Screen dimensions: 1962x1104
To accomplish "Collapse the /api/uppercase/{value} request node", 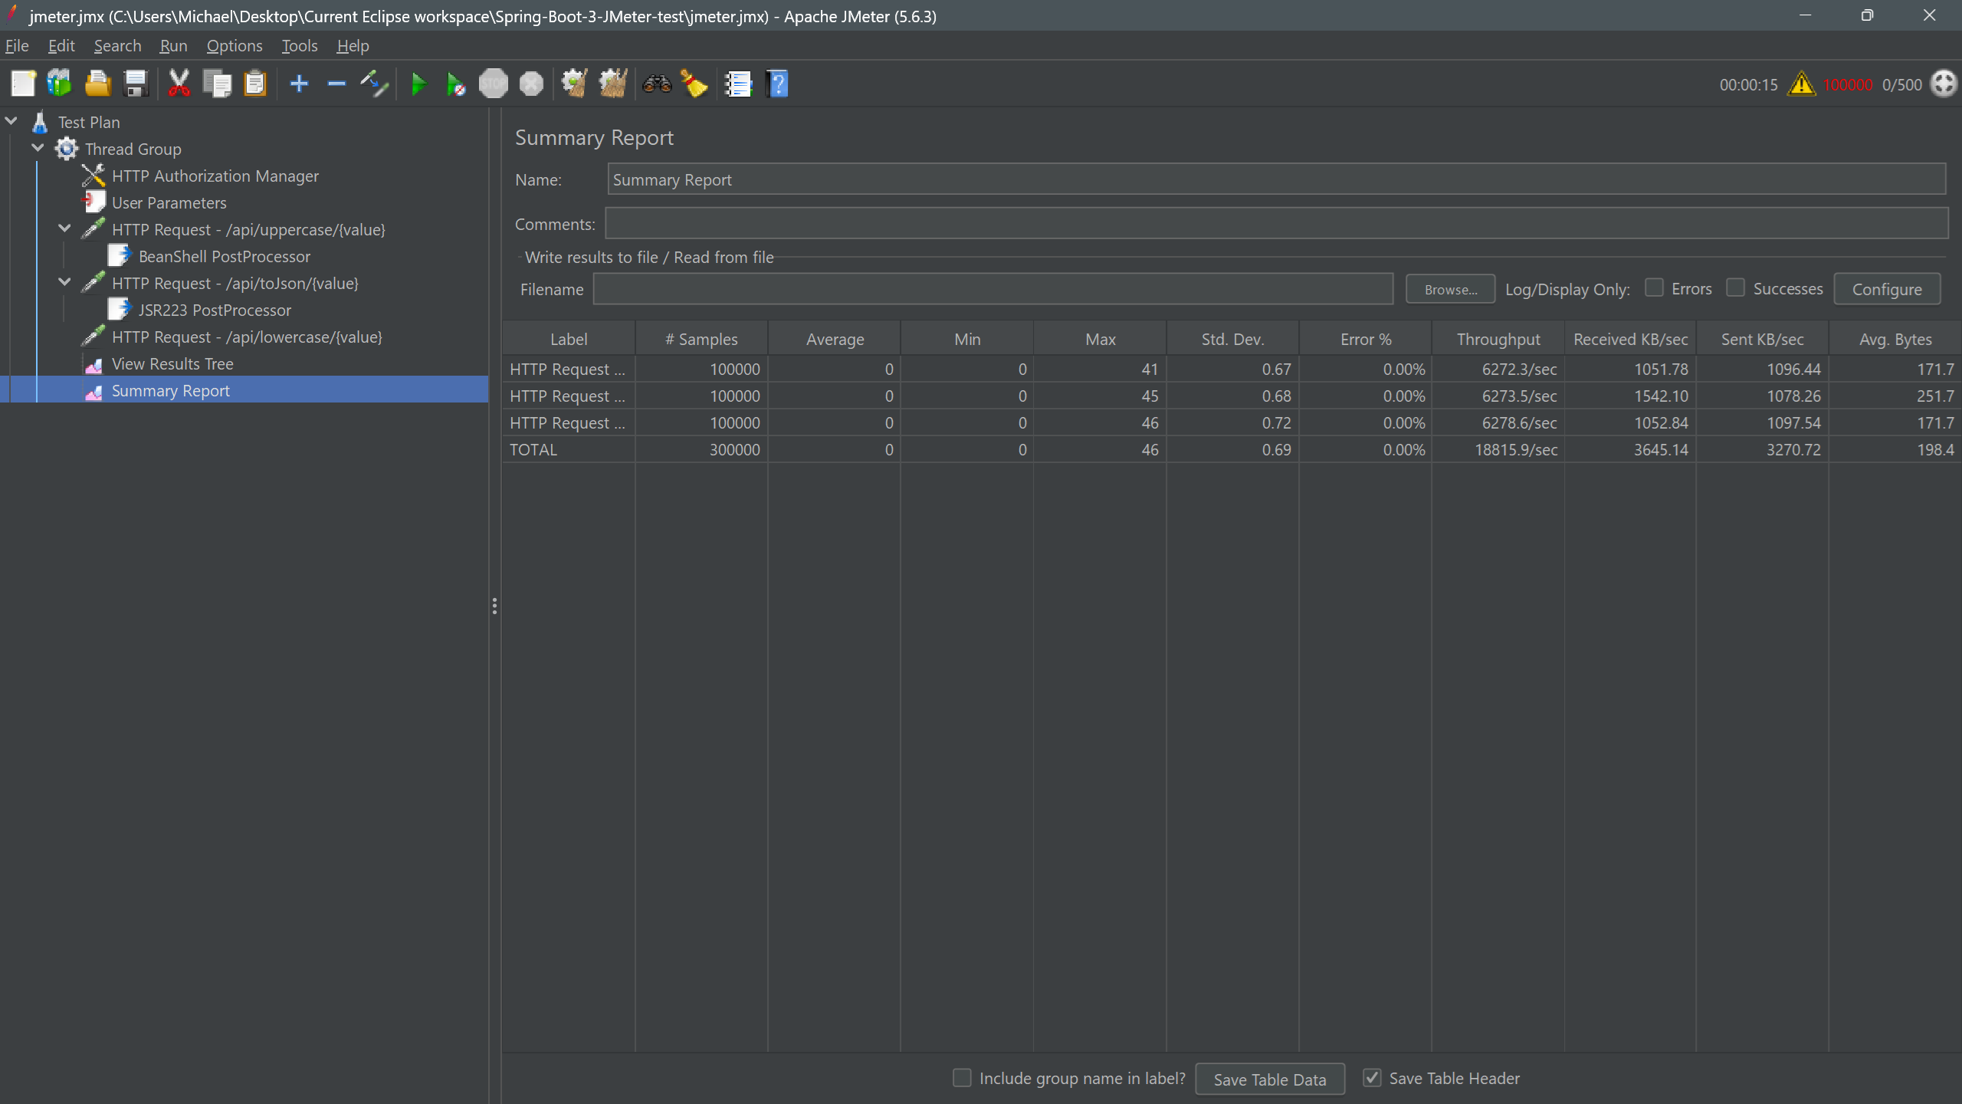I will pos(65,228).
